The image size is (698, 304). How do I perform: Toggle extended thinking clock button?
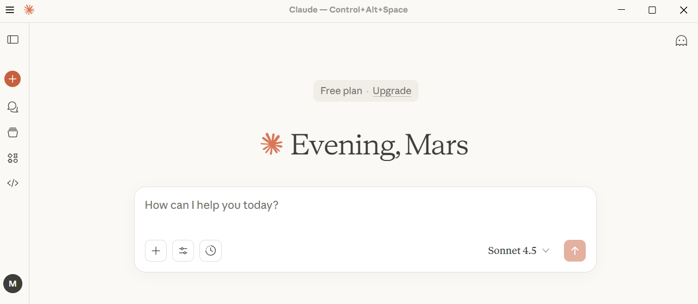coord(210,251)
